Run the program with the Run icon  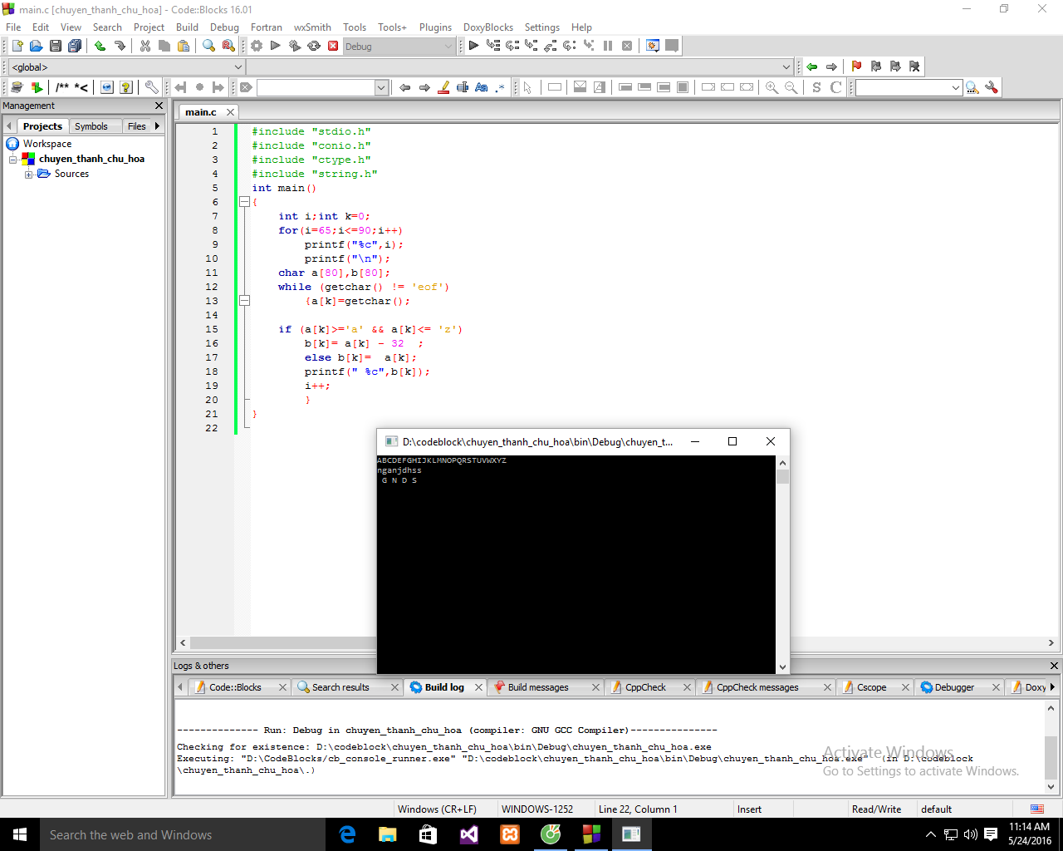click(276, 47)
